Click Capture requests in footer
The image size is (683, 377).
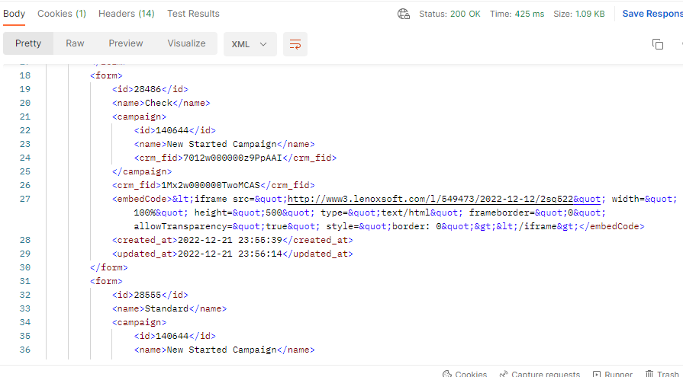point(540,374)
